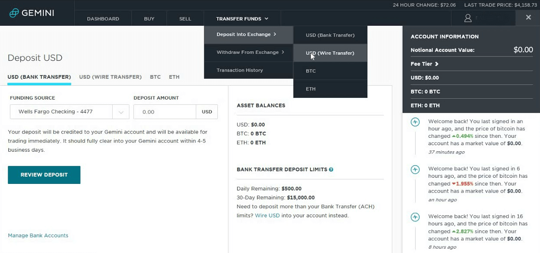Switch to the ETH deposit tab

[174, 77]
